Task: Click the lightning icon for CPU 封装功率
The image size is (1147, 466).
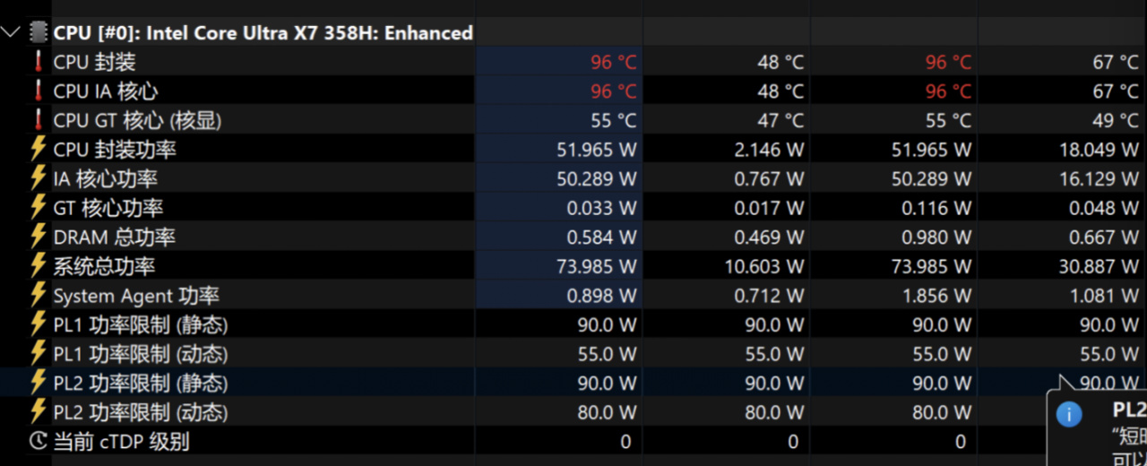Action: point(38,149)
